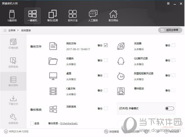Click 系统重装 in the breadcrumb

click(26, 30)
